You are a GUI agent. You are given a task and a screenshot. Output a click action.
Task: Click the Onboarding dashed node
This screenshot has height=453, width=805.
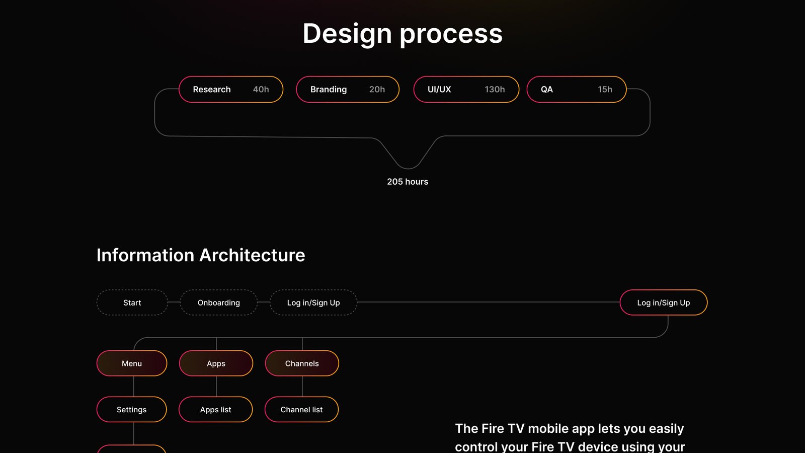coord(218,303)
